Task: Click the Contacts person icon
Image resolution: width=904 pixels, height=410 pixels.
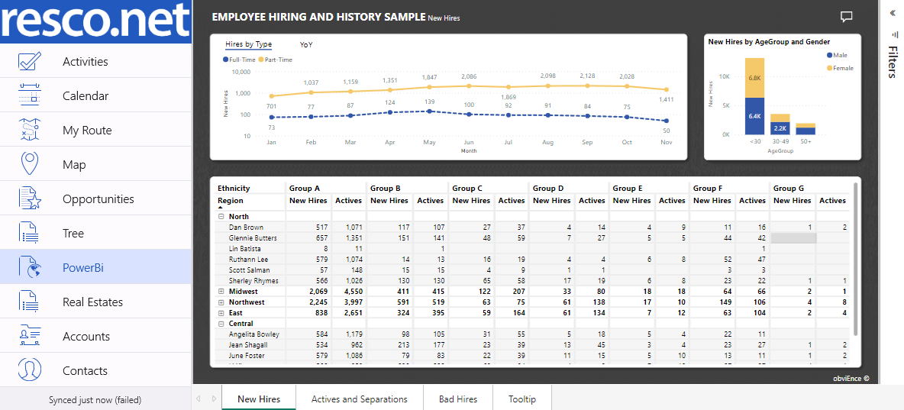Action: [29, 370]
